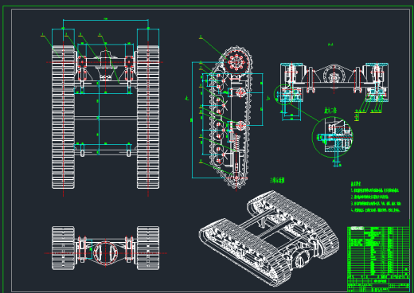Click the enlarged circular detail view

point(332,137)
